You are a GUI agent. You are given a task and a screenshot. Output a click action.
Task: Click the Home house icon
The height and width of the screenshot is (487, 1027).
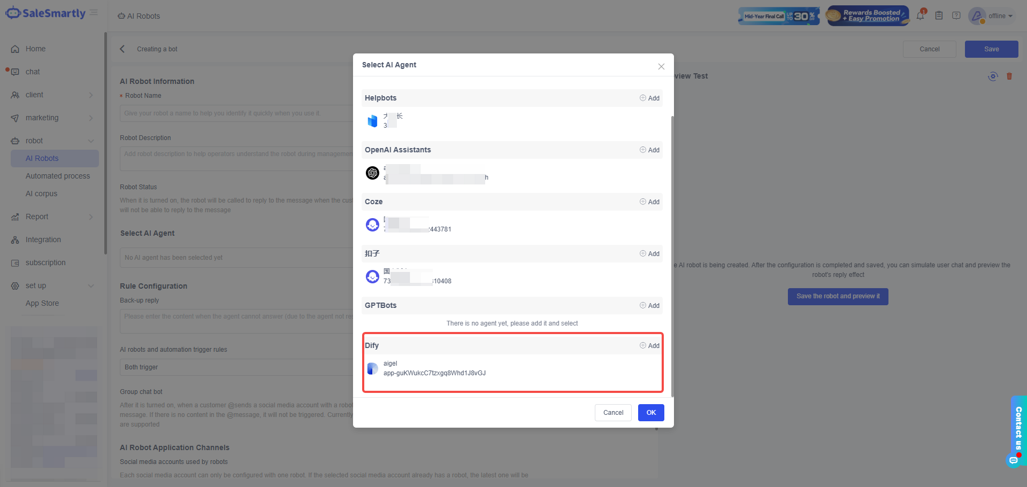click(x=15, y=49)
